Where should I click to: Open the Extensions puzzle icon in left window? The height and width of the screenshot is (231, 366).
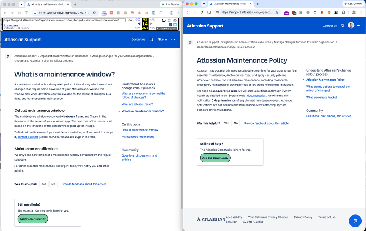coord(161,13)
